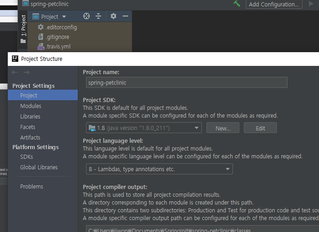Click the Project view window icon in panel header
This screenshot has width=319, height=232.
click(36, 16)
